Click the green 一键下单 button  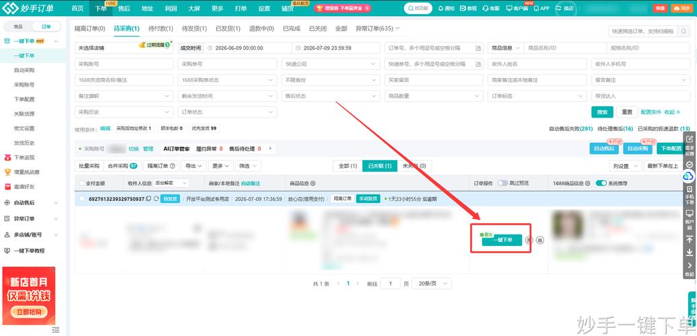click(x=502, y=240)
